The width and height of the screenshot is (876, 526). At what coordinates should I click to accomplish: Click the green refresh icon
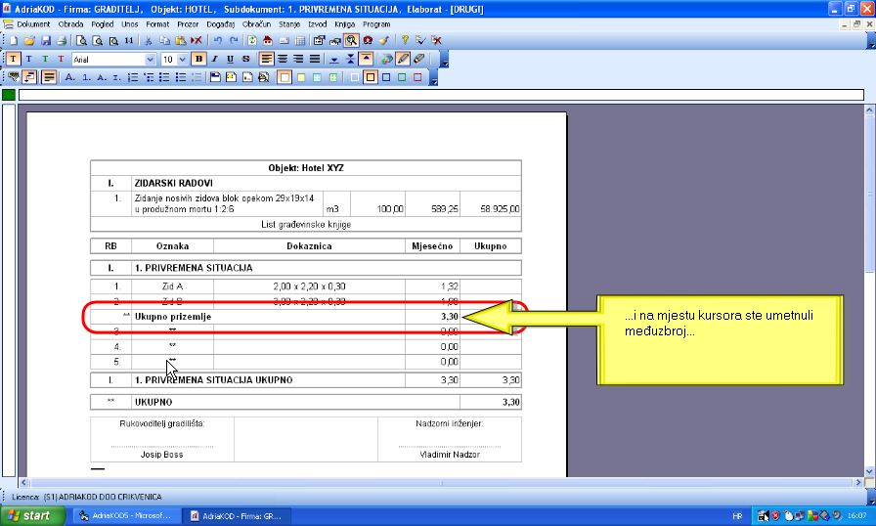tap(252, 40)
